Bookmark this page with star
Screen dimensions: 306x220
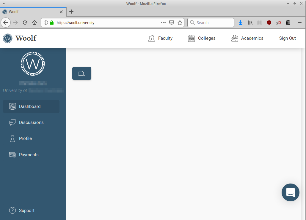click(x=180, y=23)
